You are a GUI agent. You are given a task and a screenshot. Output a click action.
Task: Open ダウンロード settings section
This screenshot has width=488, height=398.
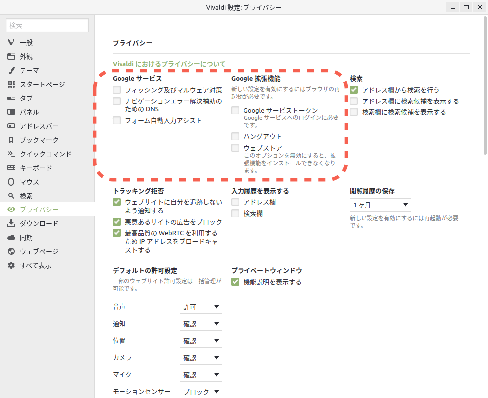point(47,223)
